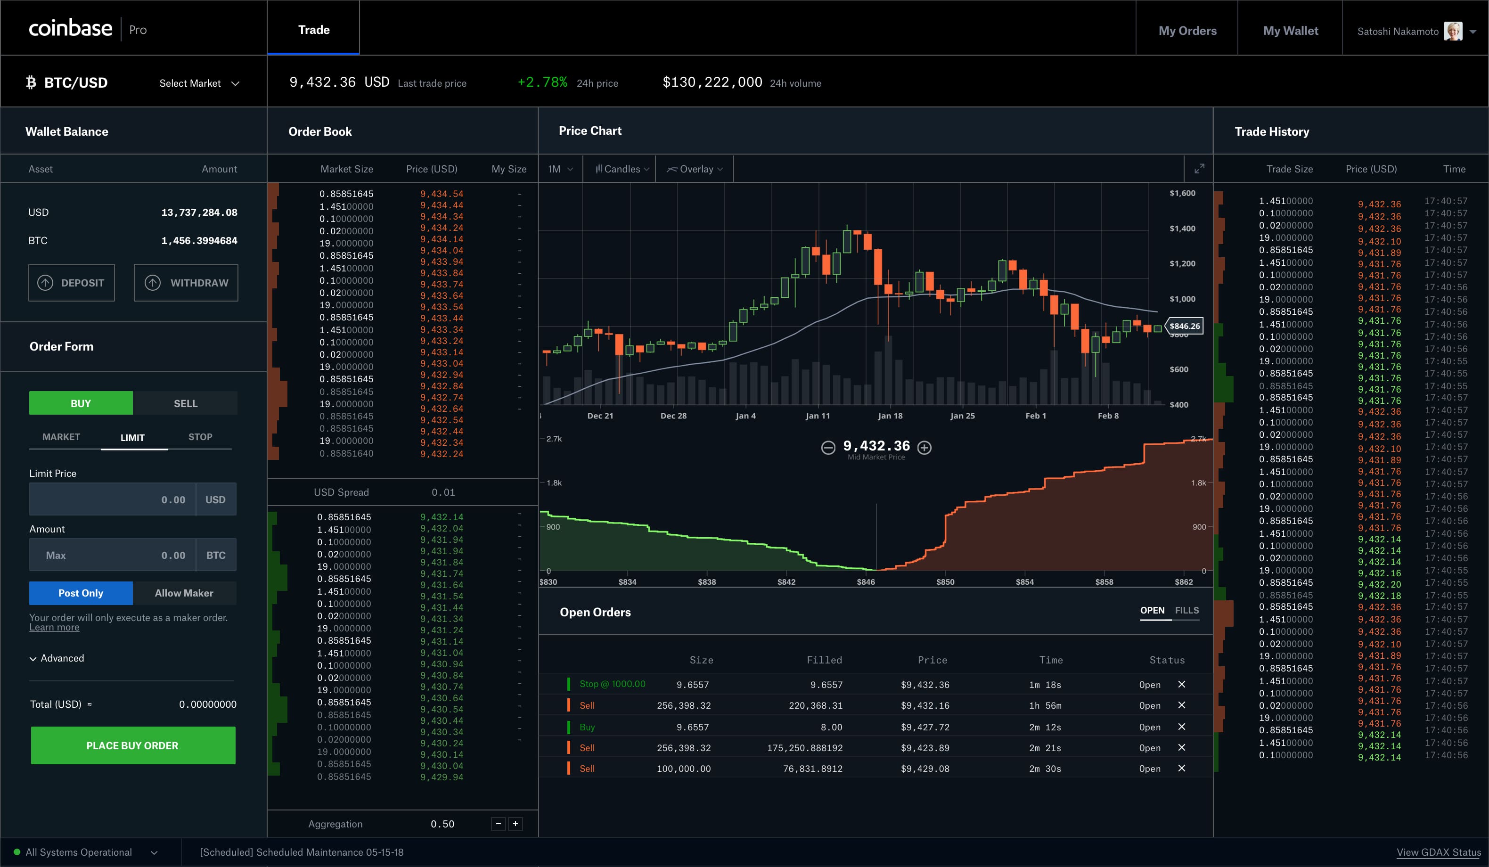Expand the Candles chart type dropdown
The width and height of the screenshot is (1489, 867).
click(x=621, y=169)
